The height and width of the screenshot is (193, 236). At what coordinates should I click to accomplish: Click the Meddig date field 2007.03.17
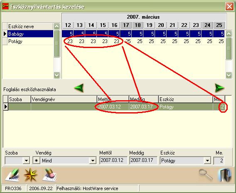click(x=143, y=160)
